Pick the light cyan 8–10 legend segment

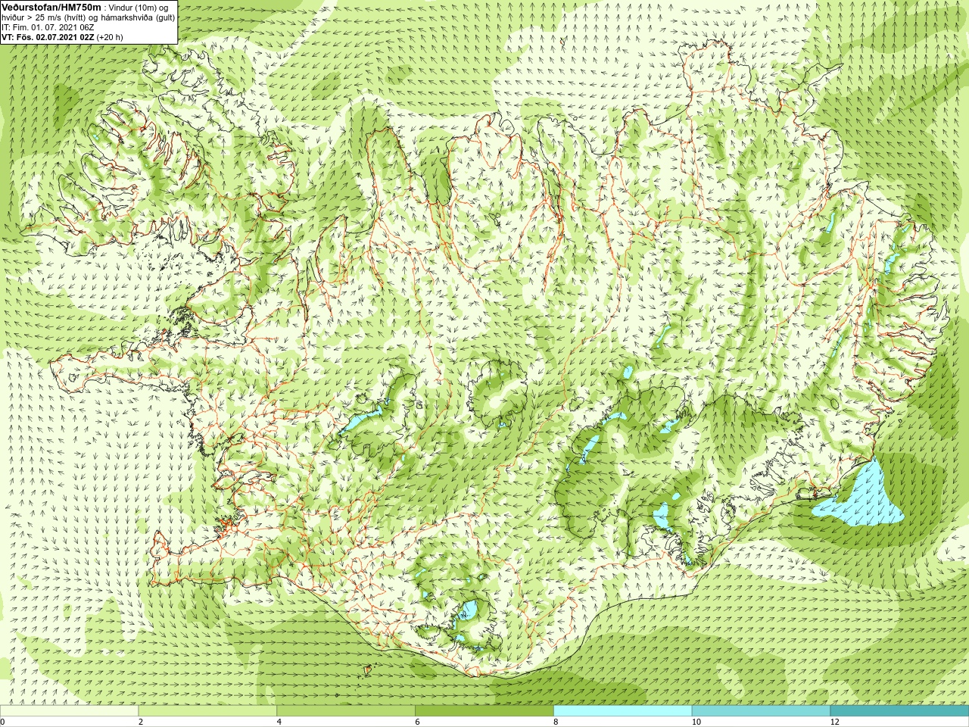623,711
